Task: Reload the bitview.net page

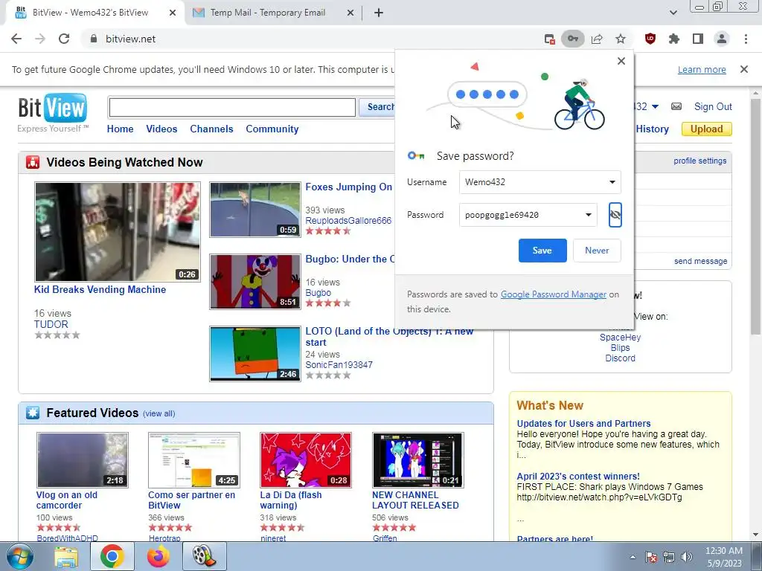Action: coord(64,39)
